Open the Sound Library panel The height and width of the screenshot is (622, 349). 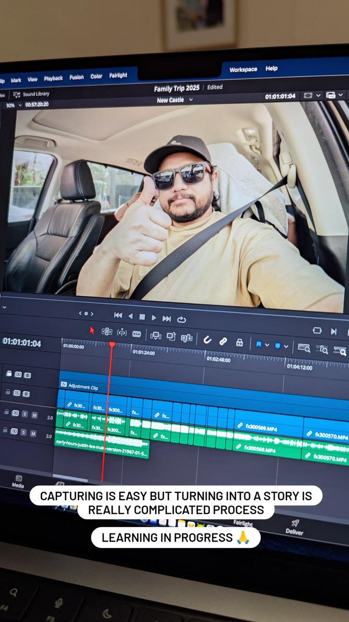coord(31,94)
